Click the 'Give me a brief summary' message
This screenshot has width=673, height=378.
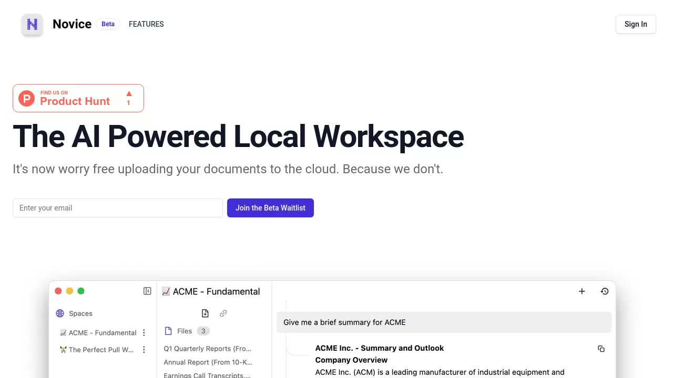point(444,322)
